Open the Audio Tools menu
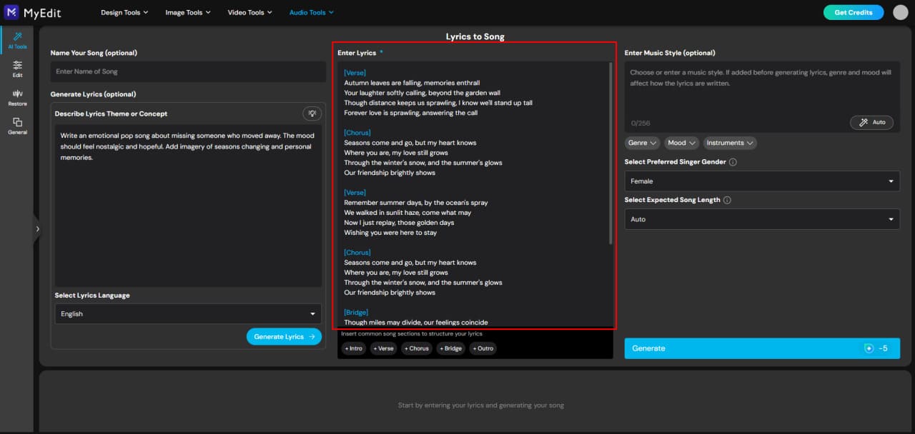The width and height of the screenshot is (915, 434). tap(311, 12)
